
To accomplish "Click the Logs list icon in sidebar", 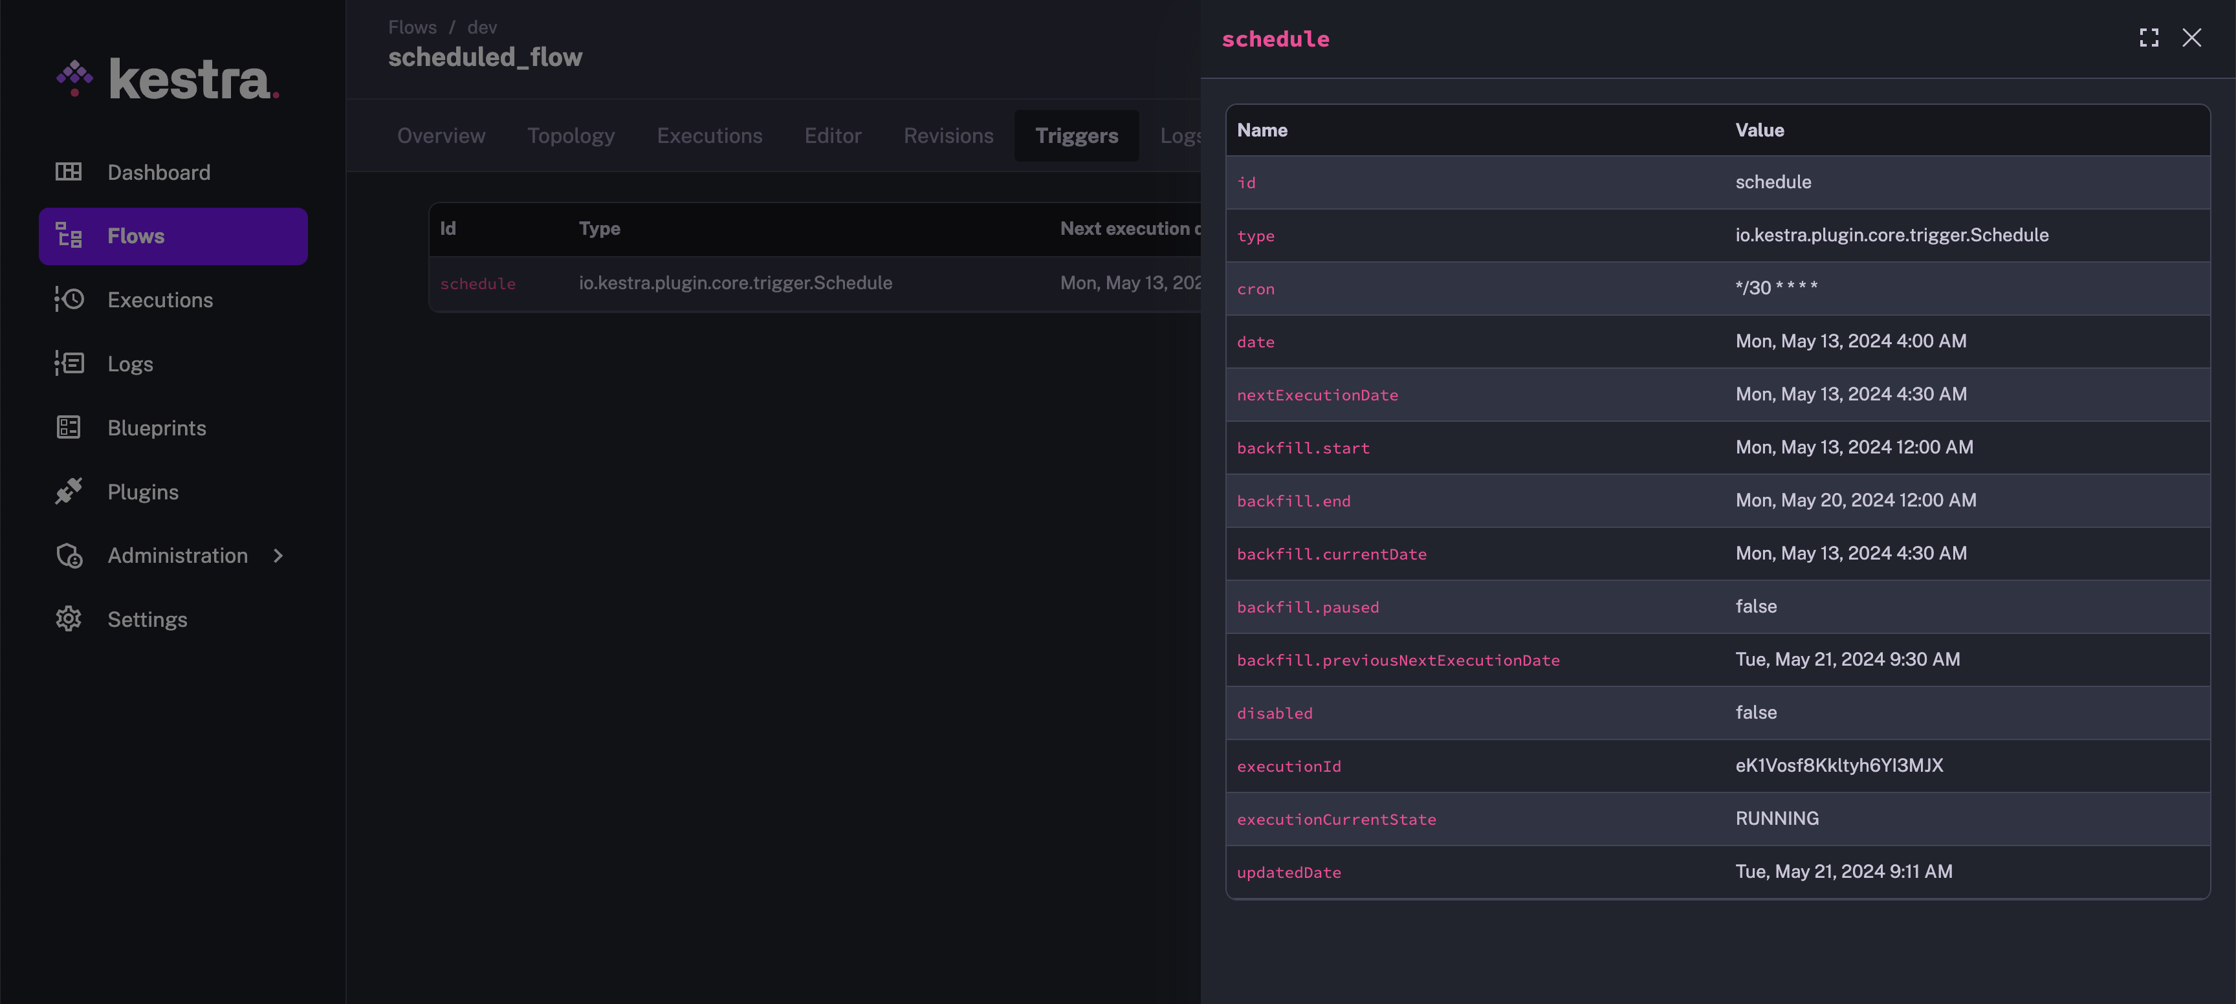I will pyautogui.click(x=69, y=363).
